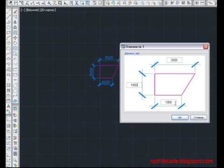The width and height of the screenshot is (224, 168).
Task: Select the Offset modify tool
Action: pyautogui.click(x=15, y=27)
